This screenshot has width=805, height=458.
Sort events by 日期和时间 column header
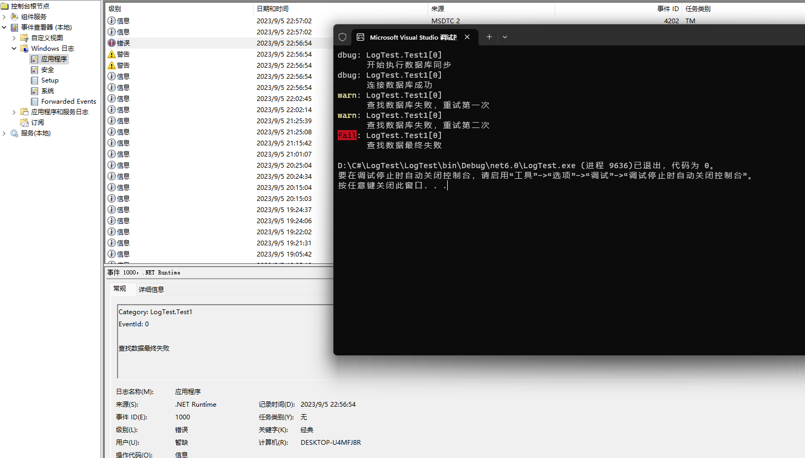(x=273, y=9)
